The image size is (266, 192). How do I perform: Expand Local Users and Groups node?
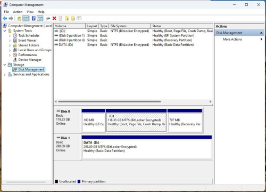pos(10,50)
